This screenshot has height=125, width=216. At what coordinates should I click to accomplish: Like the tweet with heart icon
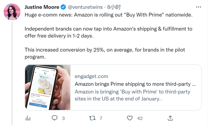(130, 118)
